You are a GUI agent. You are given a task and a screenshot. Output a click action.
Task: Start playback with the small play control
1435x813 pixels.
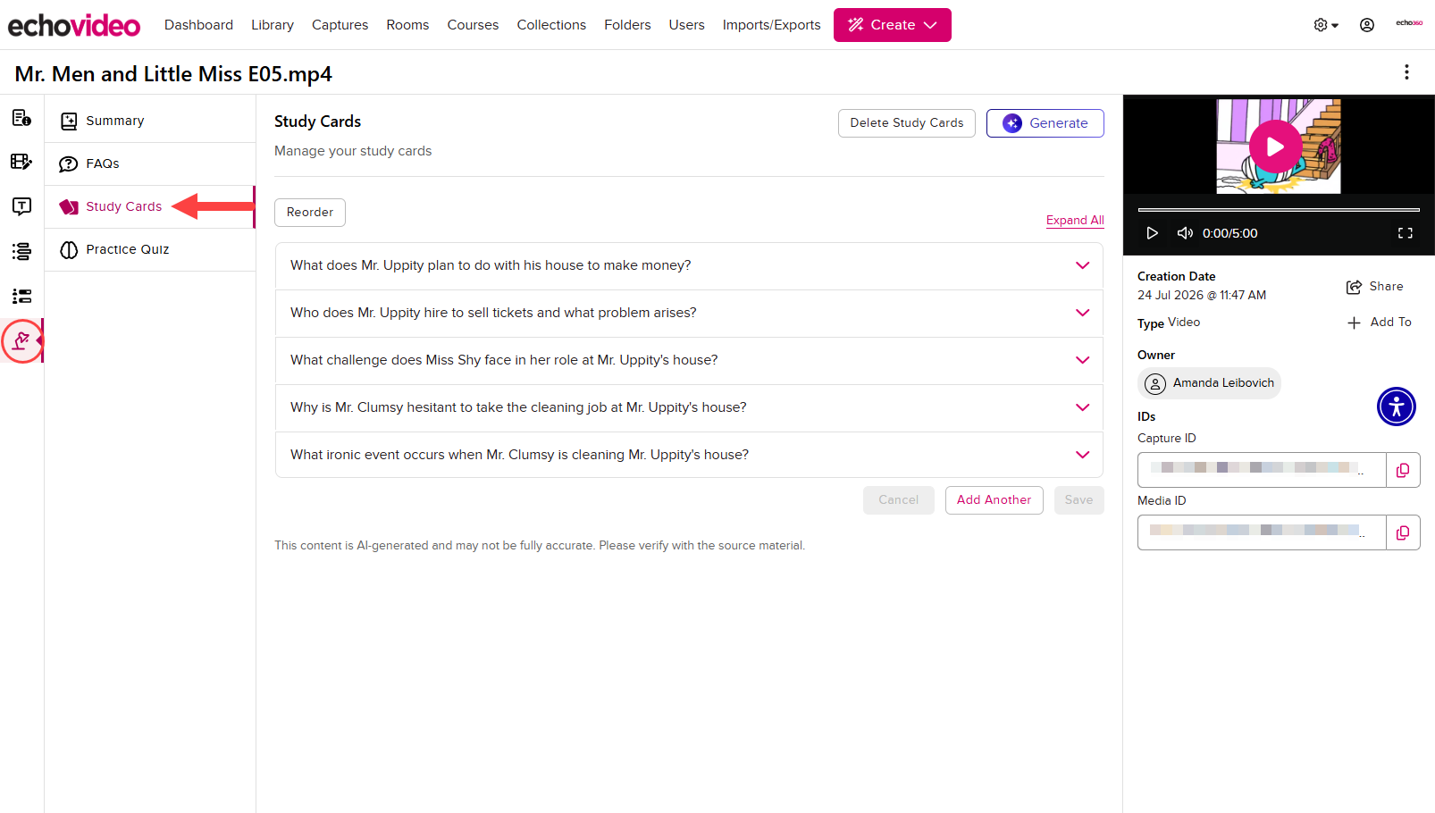pyautogui.click(x=1153, y=233)
